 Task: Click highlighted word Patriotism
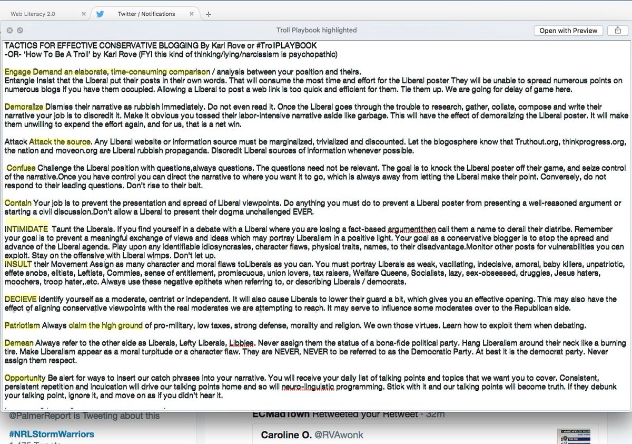pos(22,325)
